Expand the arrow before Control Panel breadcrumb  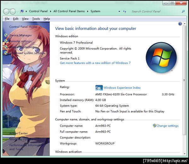click(x=26, y=11)
